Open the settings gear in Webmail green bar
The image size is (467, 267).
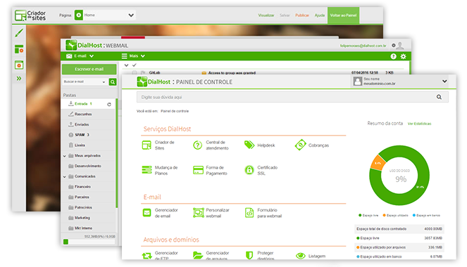coord(404,56)
